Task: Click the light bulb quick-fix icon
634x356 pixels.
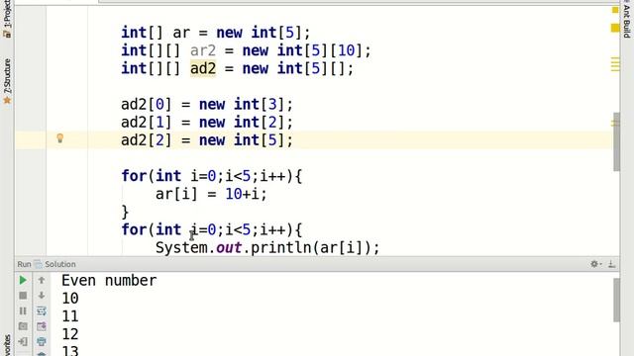Action: tap(59, 138)
